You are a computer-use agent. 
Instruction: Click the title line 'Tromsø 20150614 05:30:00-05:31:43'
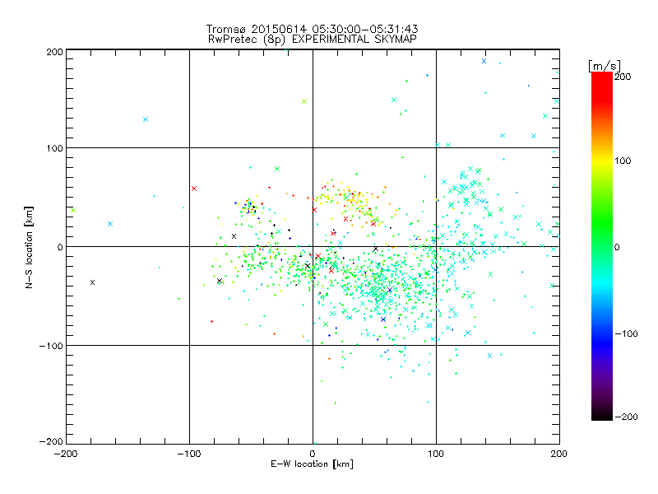point(312,29)
